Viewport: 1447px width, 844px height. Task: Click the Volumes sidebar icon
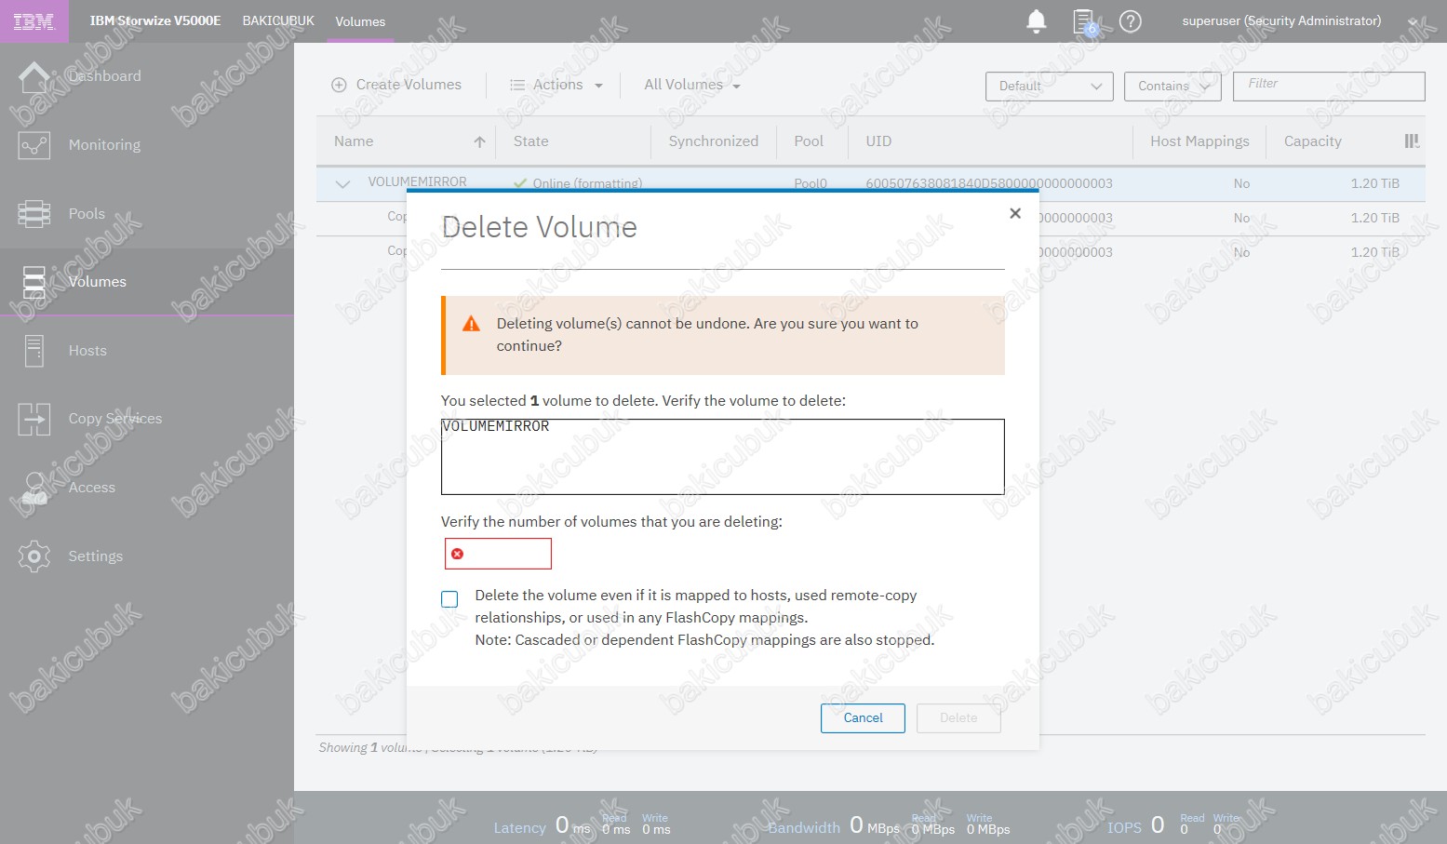pos(34,282)
